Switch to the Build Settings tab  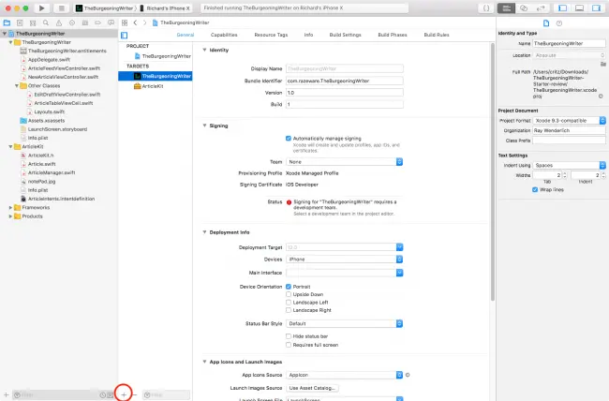(346, 35)
